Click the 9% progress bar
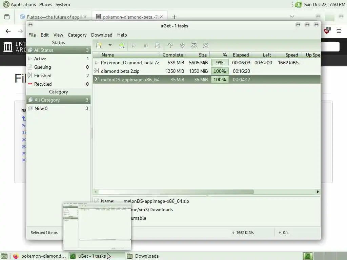The height and width of the screenshot is (260, 347). 220,63
